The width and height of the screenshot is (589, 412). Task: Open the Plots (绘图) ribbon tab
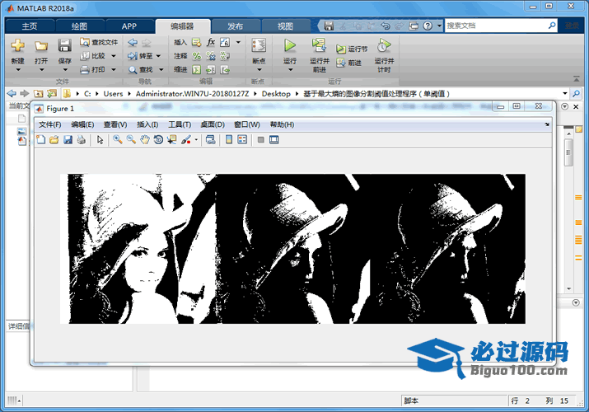point(80,26)
